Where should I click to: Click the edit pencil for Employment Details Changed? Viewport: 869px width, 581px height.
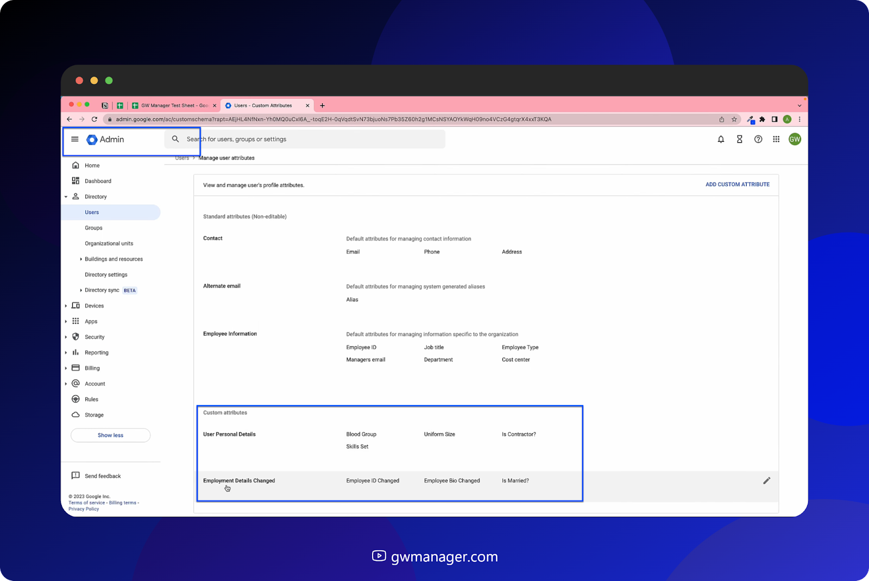(766, 480)
